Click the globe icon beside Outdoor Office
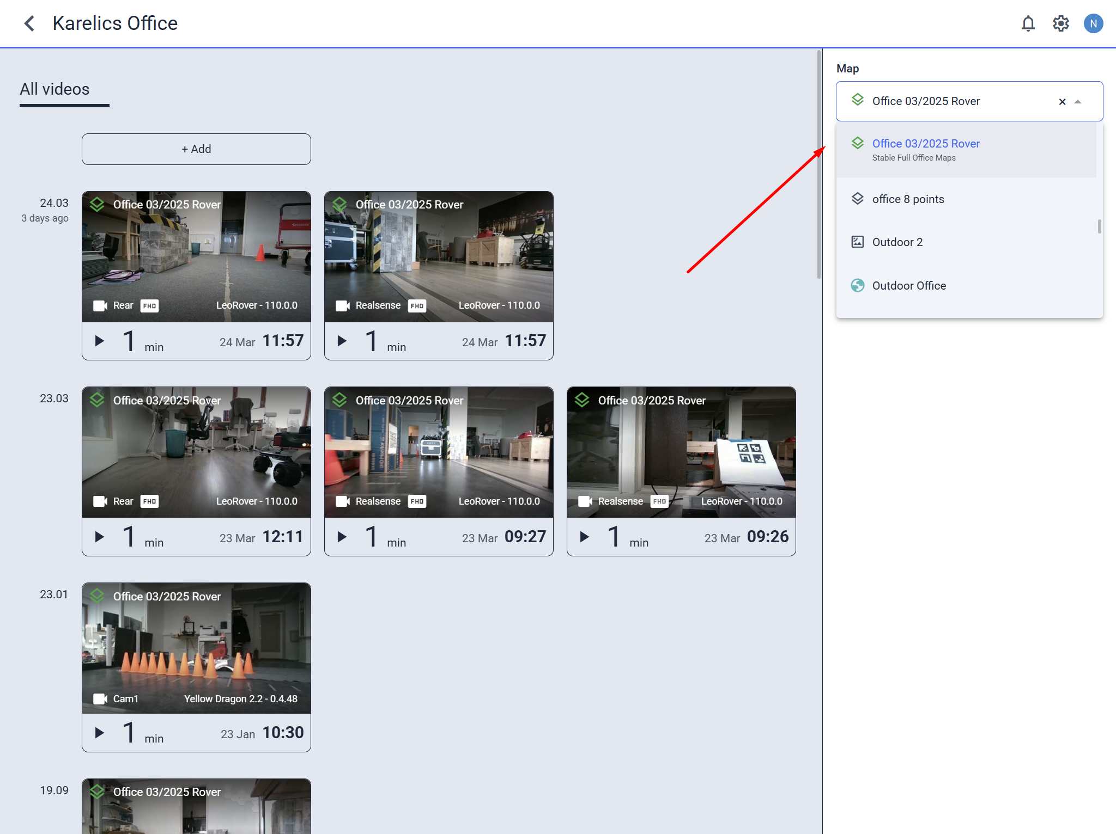Viewport: 1116px width, 834px height. (x=858, y=285)
